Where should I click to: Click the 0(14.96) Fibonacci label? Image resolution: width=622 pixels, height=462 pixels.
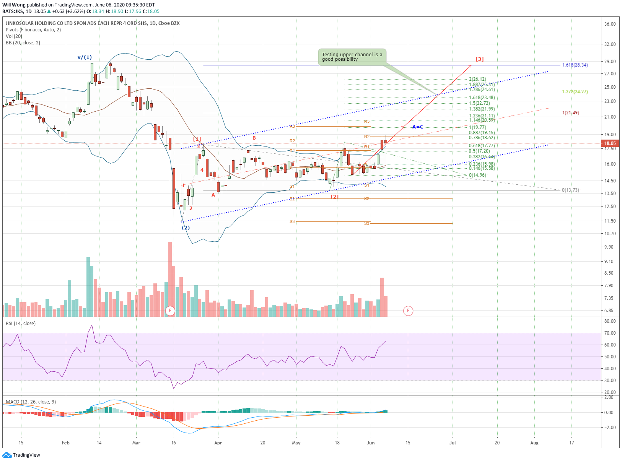click(x=477, y=175)
